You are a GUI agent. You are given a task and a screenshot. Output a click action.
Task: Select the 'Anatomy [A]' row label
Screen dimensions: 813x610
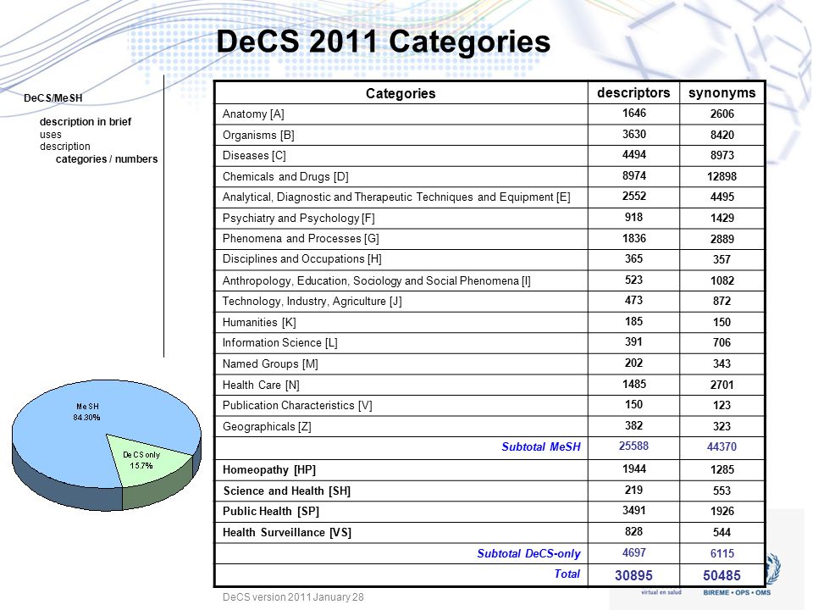(253, 114)
